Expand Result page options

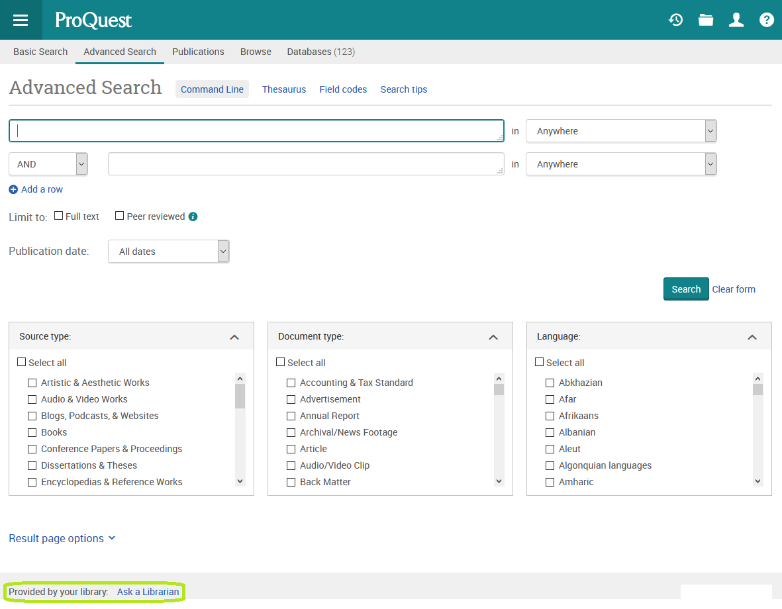pyautogui.click(x=62, y=539)
